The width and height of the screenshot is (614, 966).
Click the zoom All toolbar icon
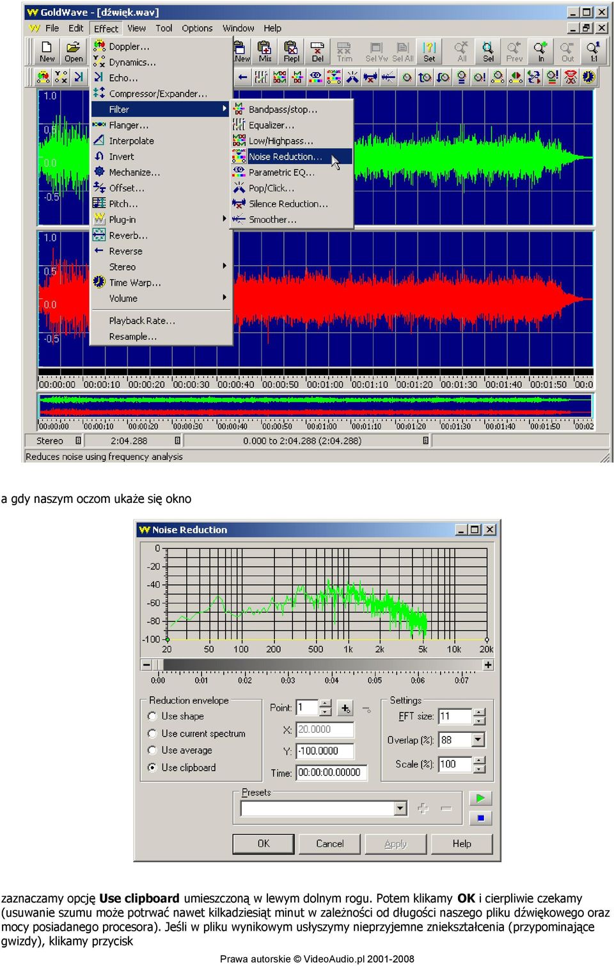[x=462, y=51]
